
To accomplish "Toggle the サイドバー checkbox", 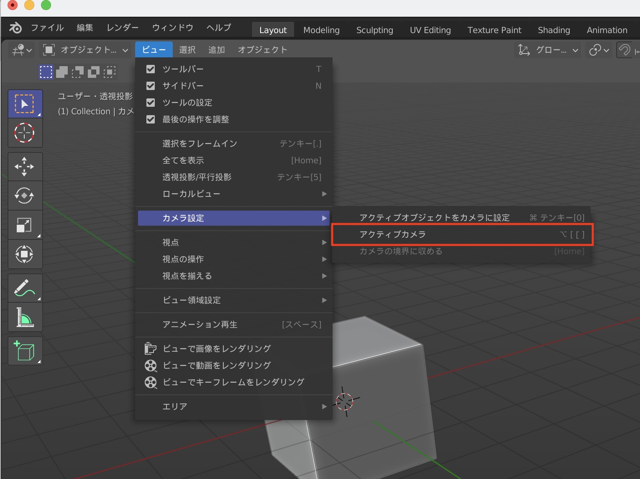I will 151,86.
